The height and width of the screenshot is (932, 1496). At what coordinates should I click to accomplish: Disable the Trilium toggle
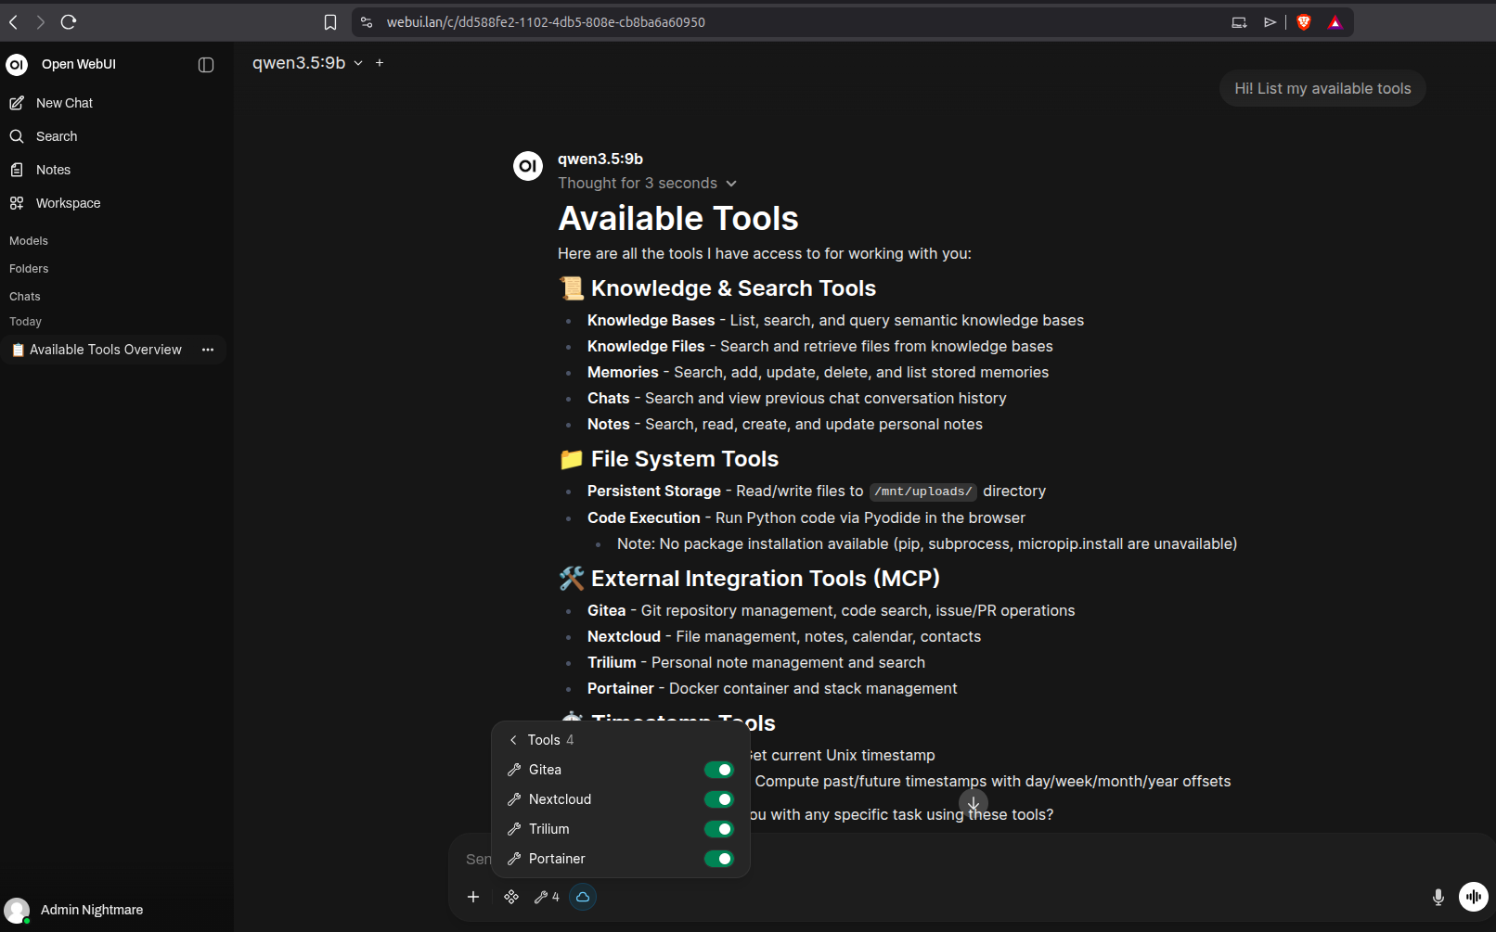(719, 828)
